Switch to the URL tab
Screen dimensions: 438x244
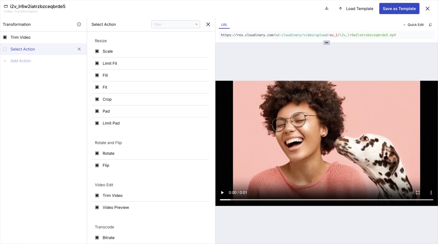point(224,24)
